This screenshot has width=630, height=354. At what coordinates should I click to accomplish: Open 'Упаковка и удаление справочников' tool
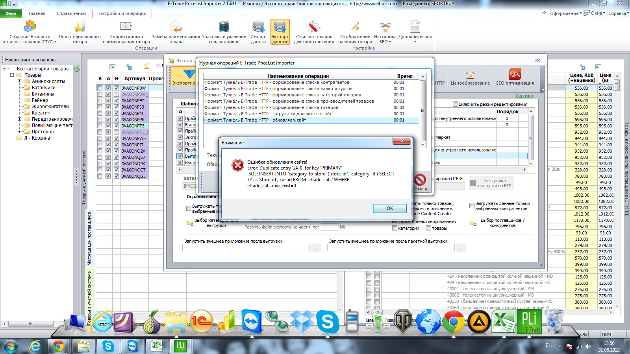(x=224, y=32)
